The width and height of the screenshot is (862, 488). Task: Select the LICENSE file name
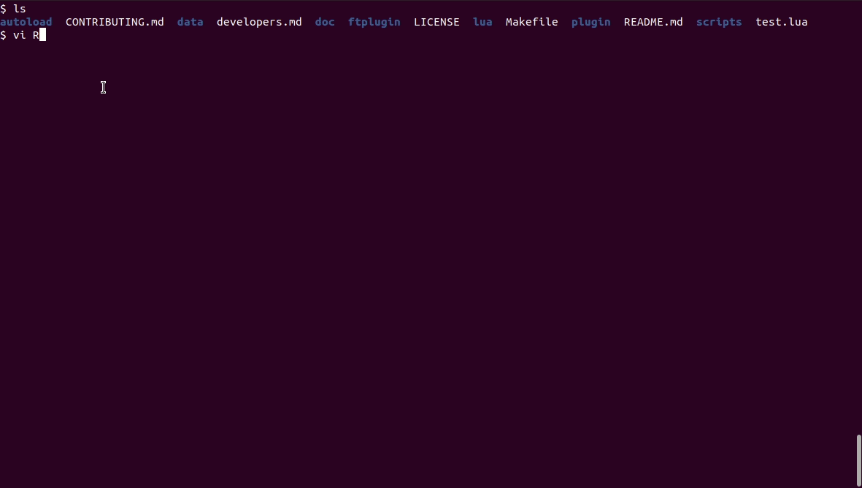point(436,22)
